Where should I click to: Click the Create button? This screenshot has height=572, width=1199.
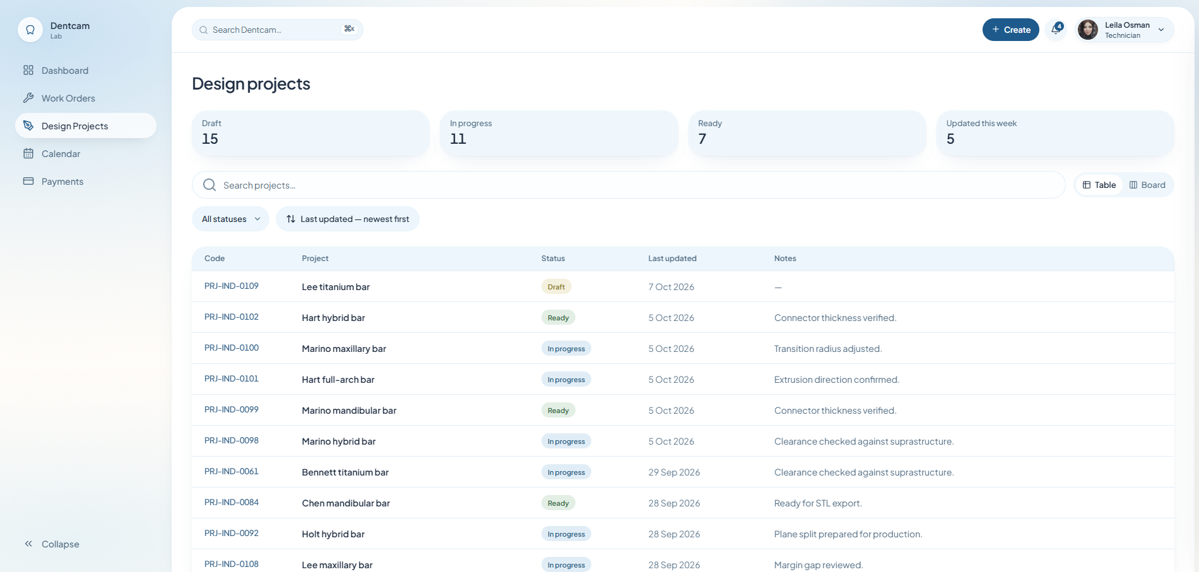pyautogui.click(x=1011, y=30)
